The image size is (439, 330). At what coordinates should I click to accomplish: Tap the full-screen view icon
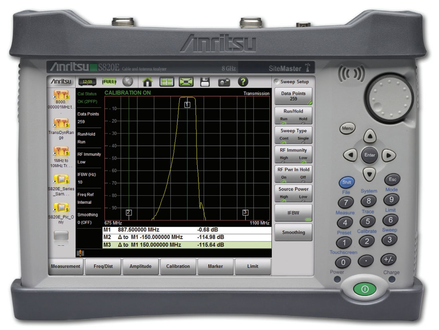tap(186, 82)
